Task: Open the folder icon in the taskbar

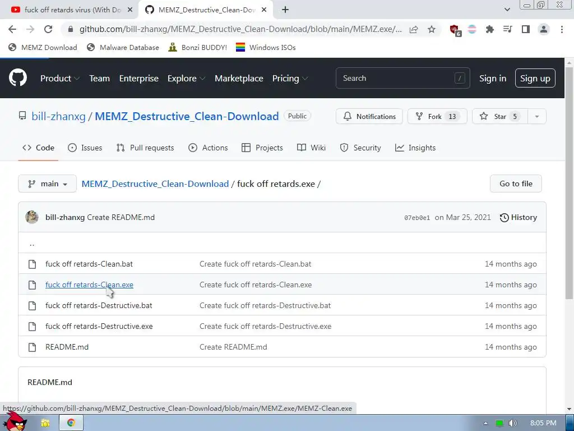Action: pos(45,423)
